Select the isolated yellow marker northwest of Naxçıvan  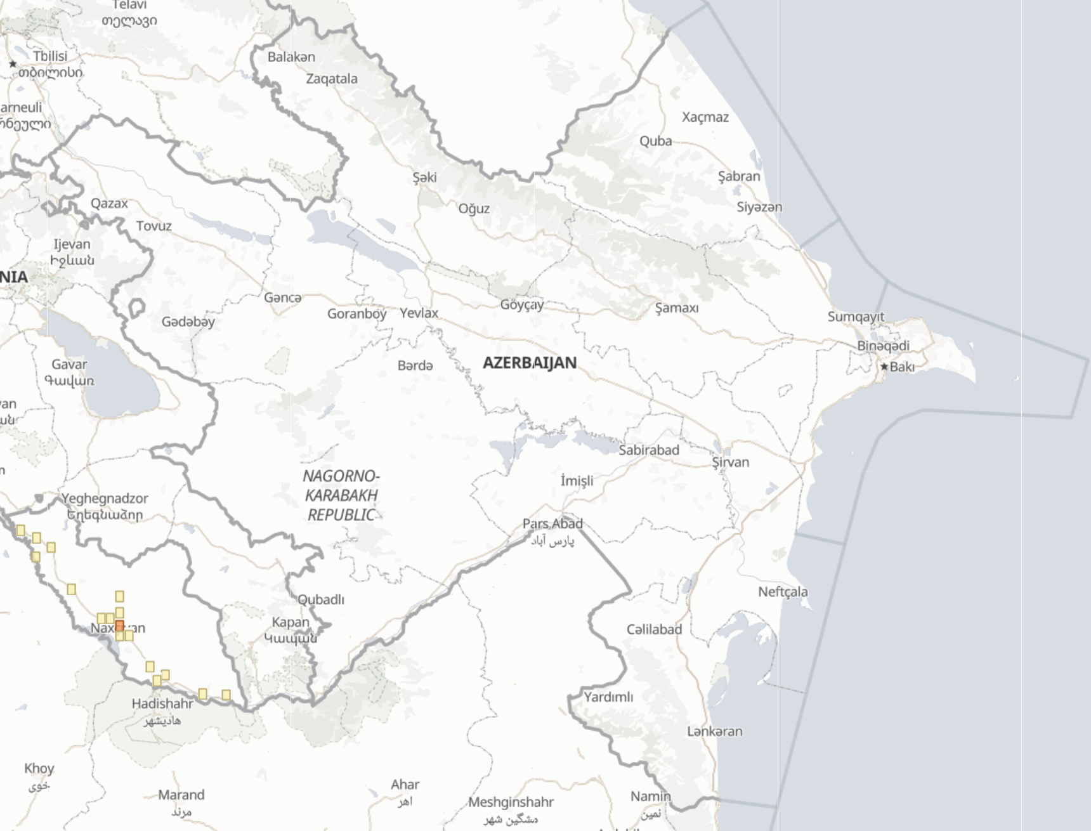point(71,589)
